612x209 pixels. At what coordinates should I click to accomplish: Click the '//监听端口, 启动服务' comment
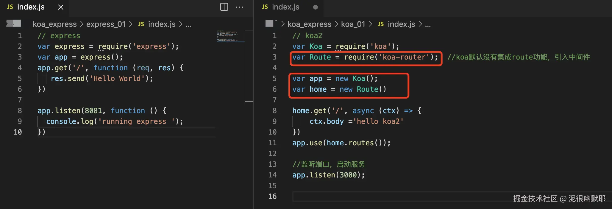[x=329, y=164]
